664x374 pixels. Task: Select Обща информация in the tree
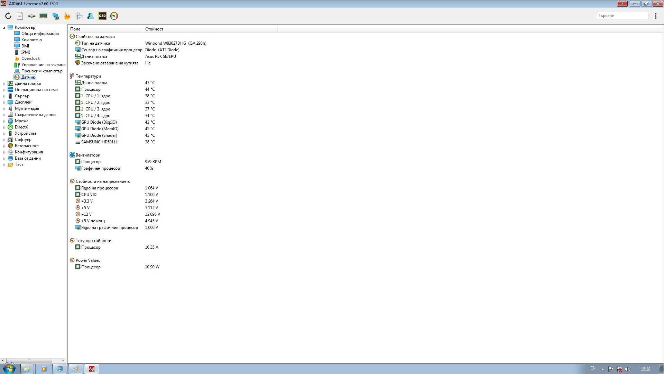(40, 34)
